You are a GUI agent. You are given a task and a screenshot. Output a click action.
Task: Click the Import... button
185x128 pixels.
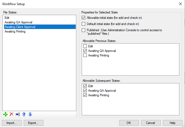(12, 123)
